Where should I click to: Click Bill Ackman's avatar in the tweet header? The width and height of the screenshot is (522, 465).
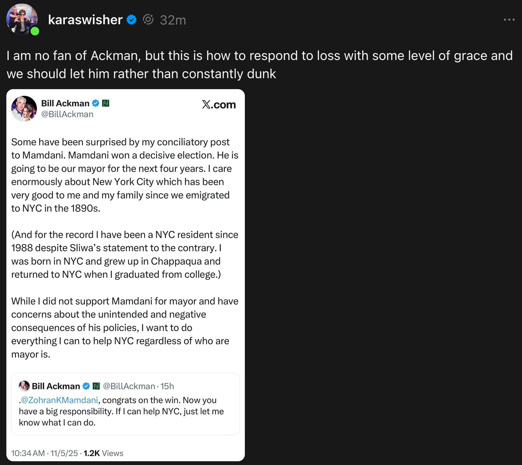pos(24,108)
